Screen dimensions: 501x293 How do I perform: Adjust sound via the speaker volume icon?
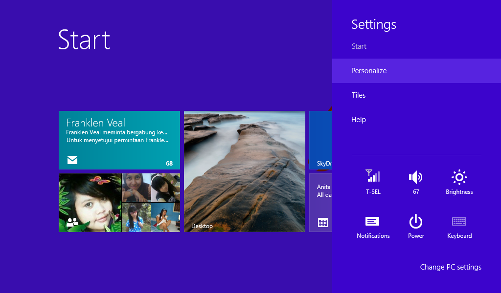click(416, 177)
